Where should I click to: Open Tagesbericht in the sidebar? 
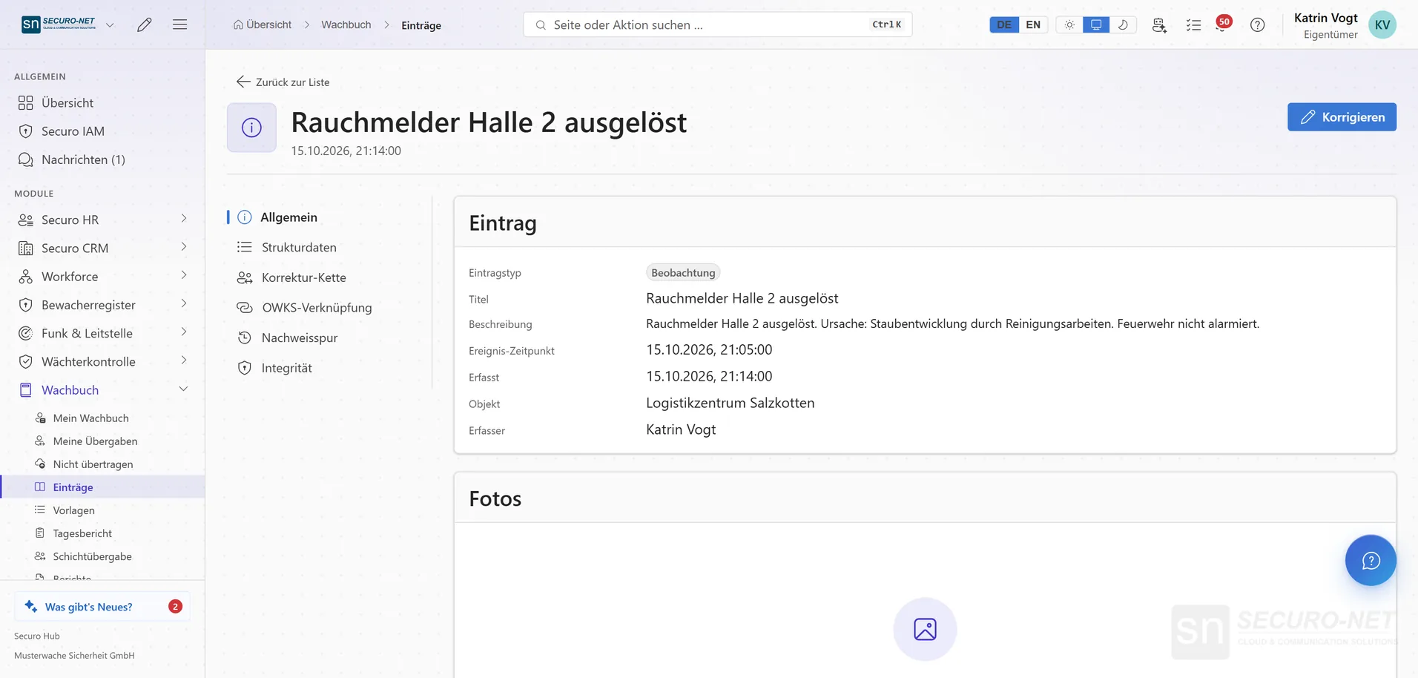(82, 533)
